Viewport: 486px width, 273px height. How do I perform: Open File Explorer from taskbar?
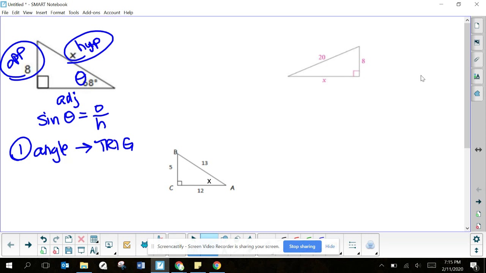[x=84, y=265]
